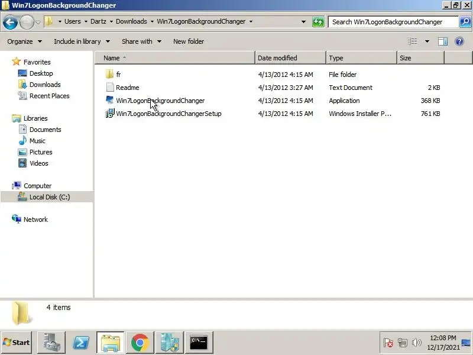Click the Windows Installer P... type cell
This screenshot has width=473, height=355.
(360, 114)
